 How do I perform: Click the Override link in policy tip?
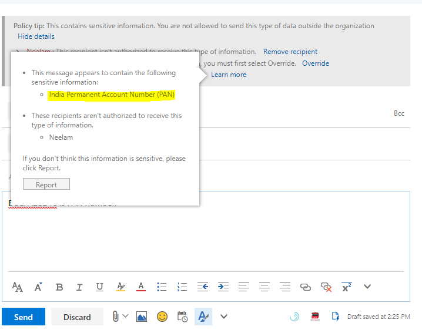click(x=316, y=63)
